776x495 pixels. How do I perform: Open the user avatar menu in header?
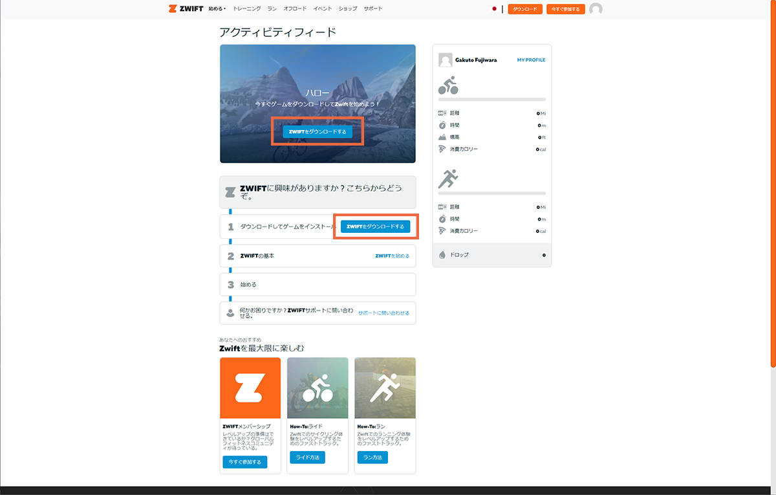click(596, 9)
